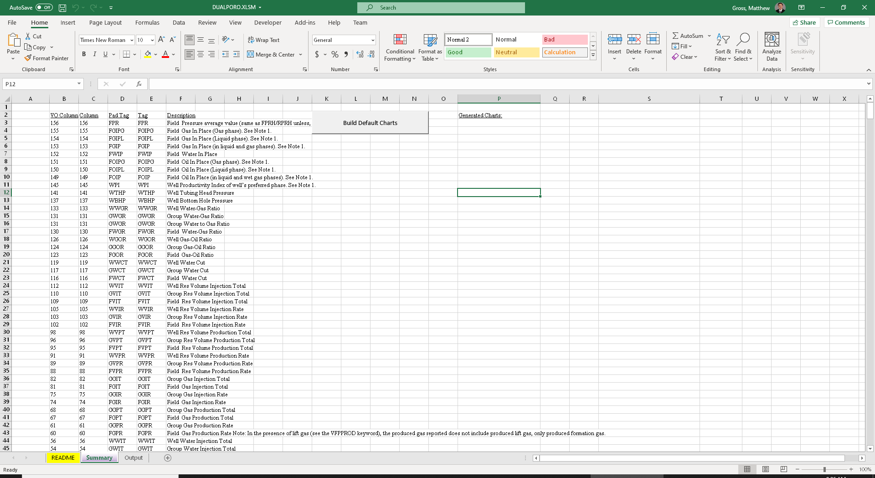The image size is (875, 478).
Task: Click the Format Painter icon
Action: pyautogui.click(x=28, y=58)
